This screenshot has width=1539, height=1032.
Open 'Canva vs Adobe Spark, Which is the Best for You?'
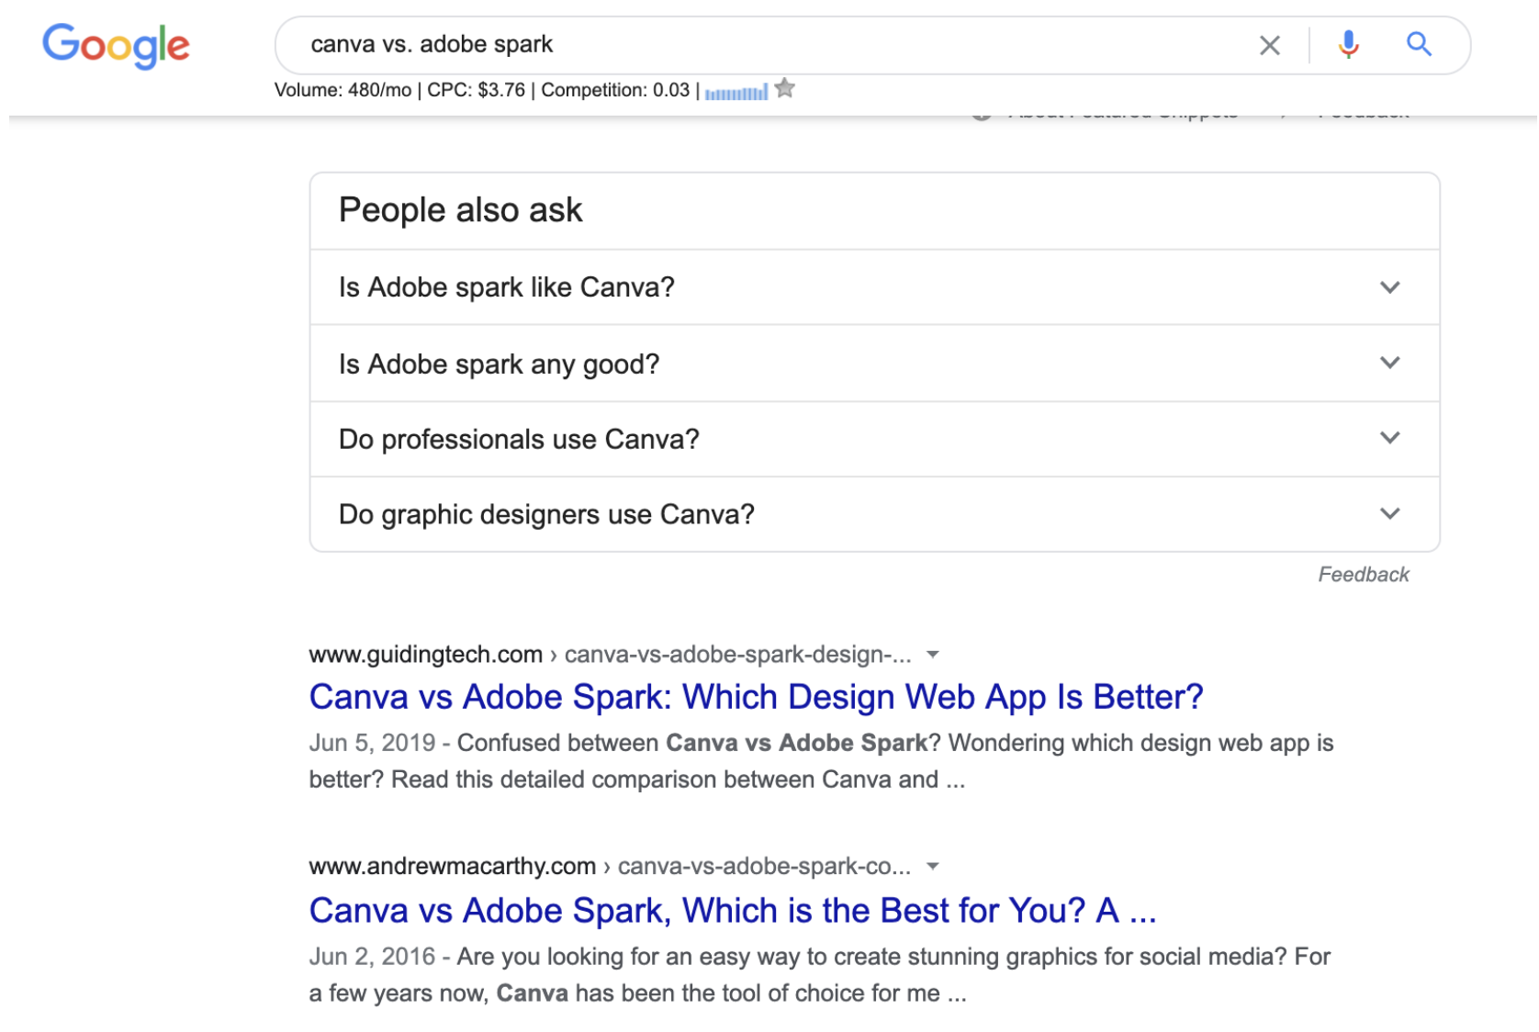[x=731, y=911]
